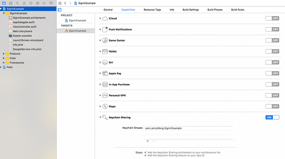Remove keychain group with minus button
Screen dimensions: 285x159
coord(154,141)
